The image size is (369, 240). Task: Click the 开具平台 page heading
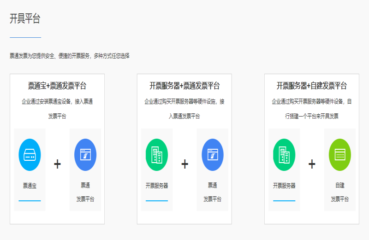[25, 18]
